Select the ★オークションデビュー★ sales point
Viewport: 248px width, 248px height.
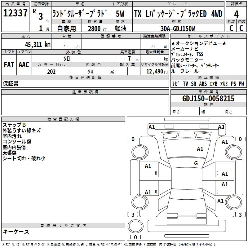pos(199,43)
